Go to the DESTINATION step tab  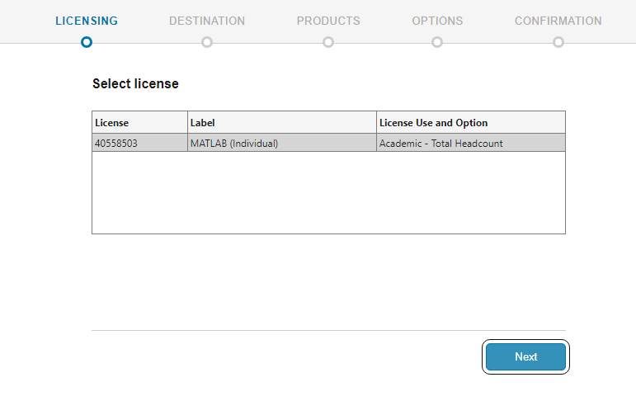[207, 21]
